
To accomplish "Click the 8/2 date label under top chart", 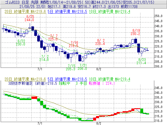I will tap(99, 69).
